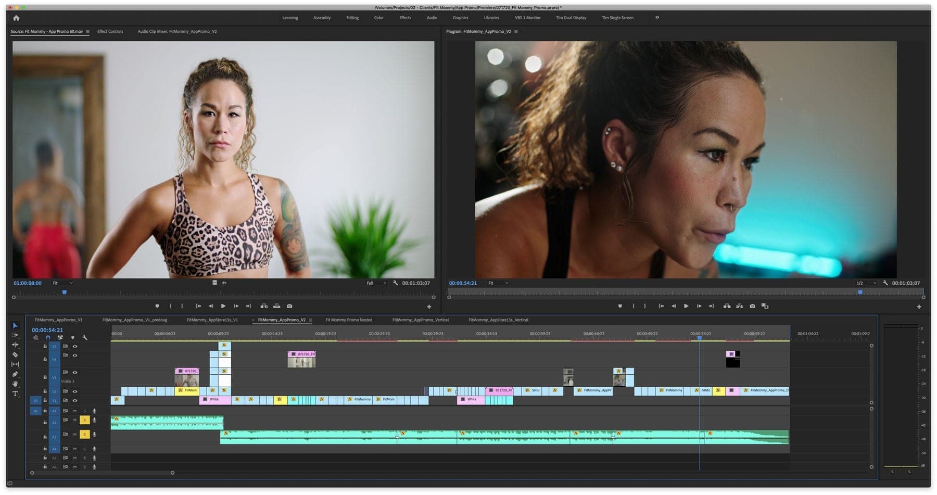This screenshot has width=937, height=495.
Task: Toggle solo on audio track A2
Action: pos(84,420)
